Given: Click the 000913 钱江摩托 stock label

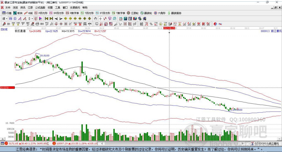Looking at the screenshot, I should 271,31.
